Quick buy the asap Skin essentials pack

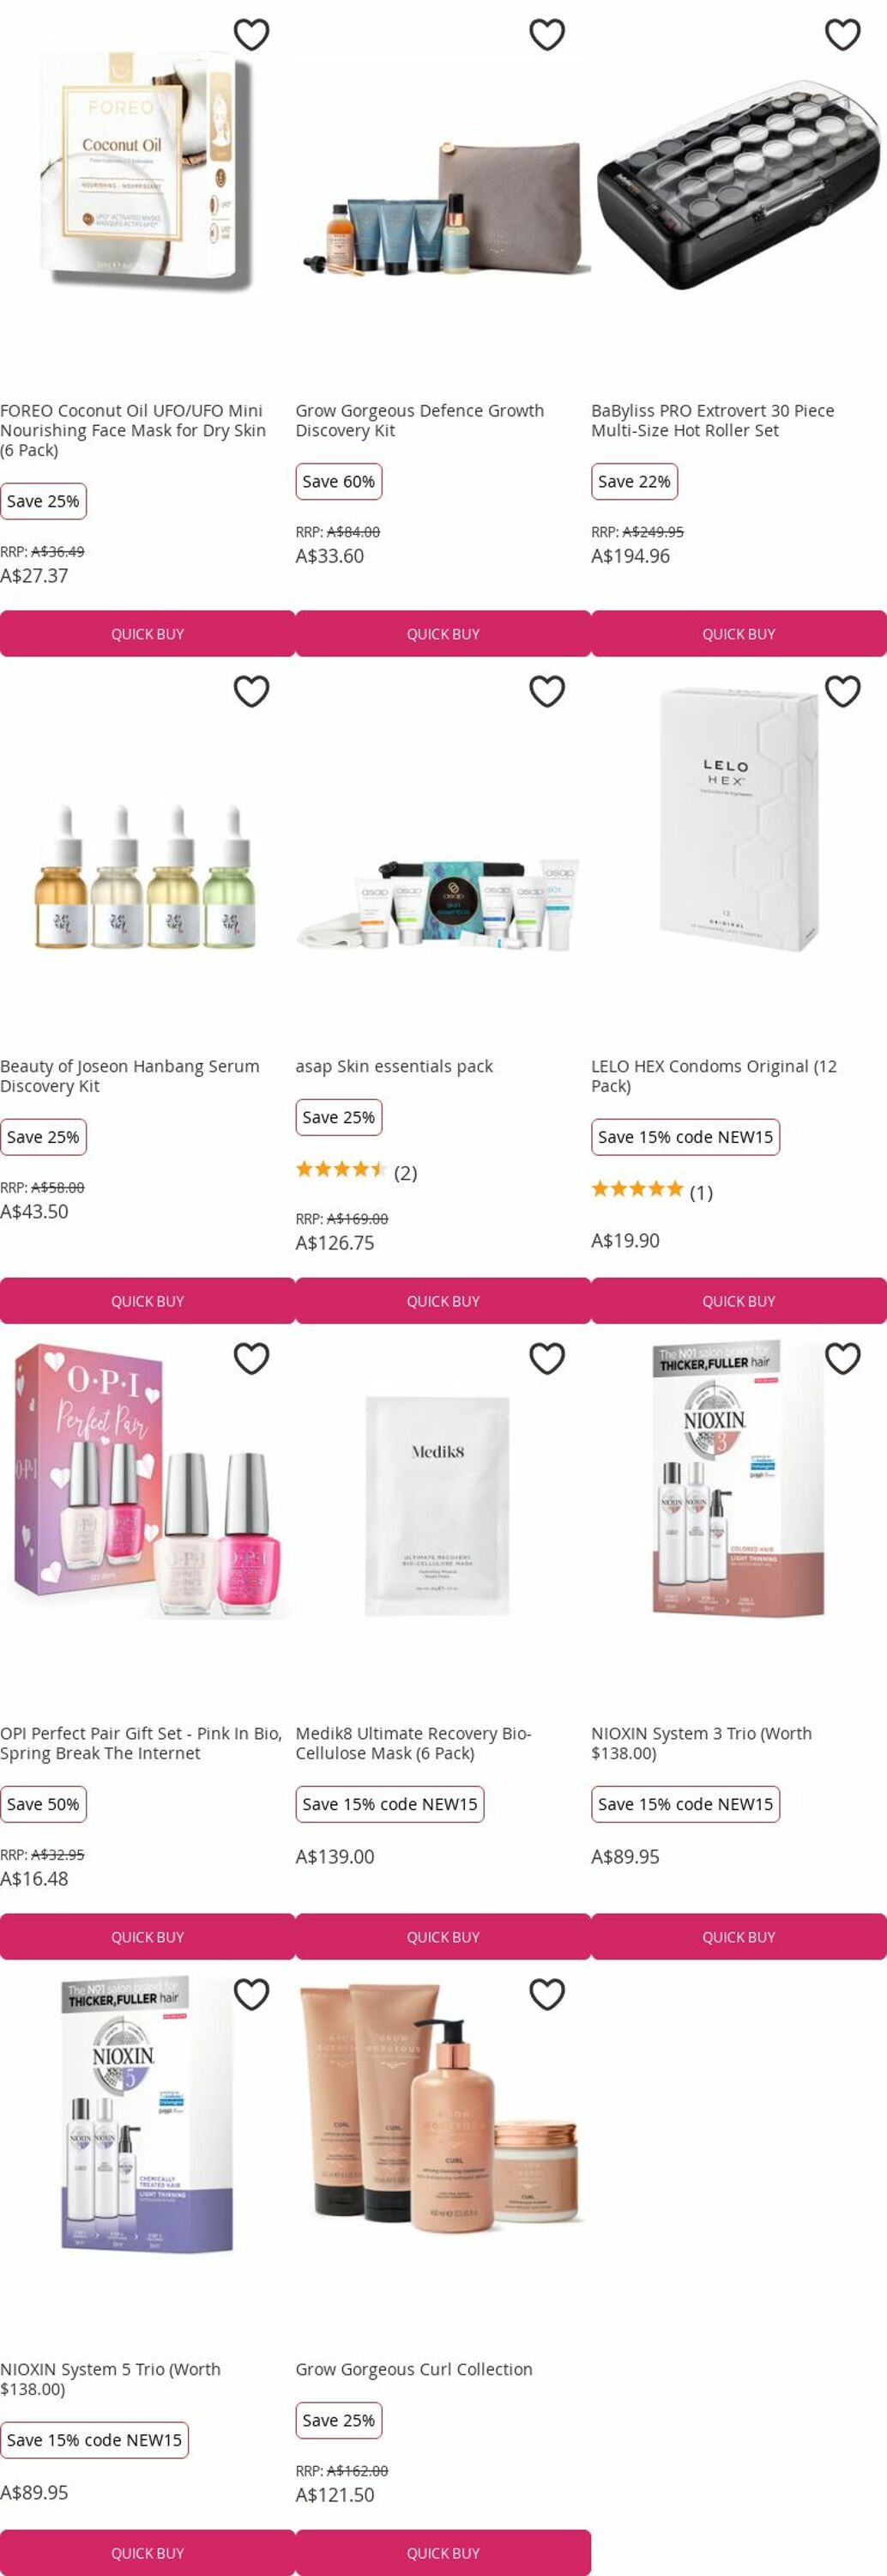(443, 1301)
